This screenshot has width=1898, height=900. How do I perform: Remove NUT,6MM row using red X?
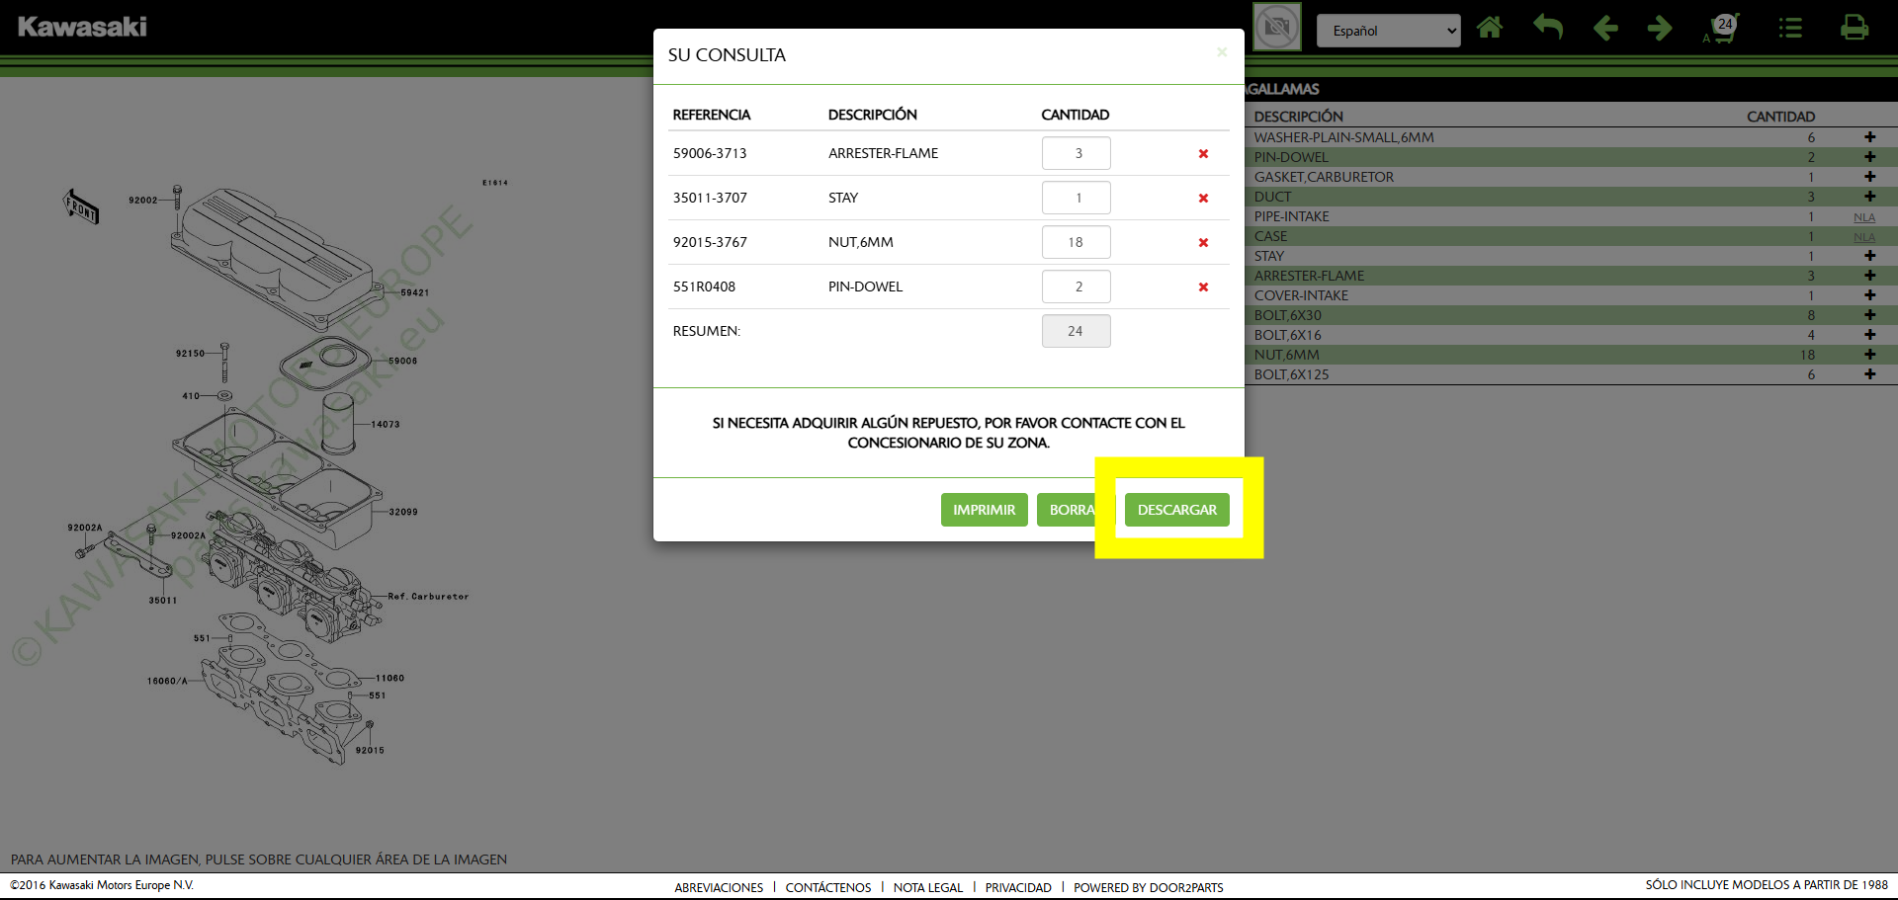pos(1203,243)
